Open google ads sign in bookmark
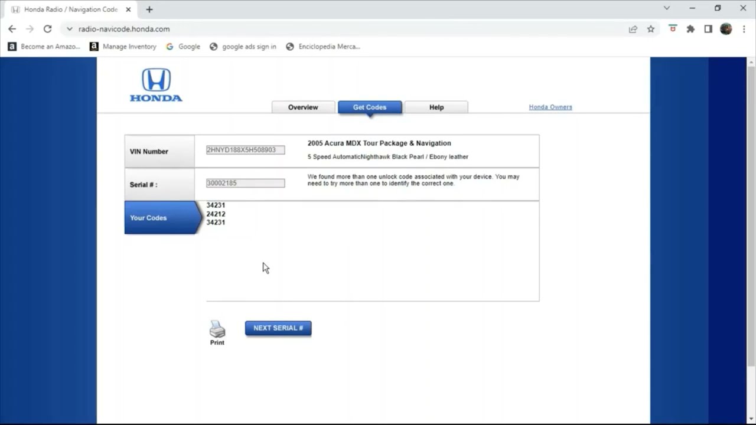756x425 pixels. (x=243, y=47)
